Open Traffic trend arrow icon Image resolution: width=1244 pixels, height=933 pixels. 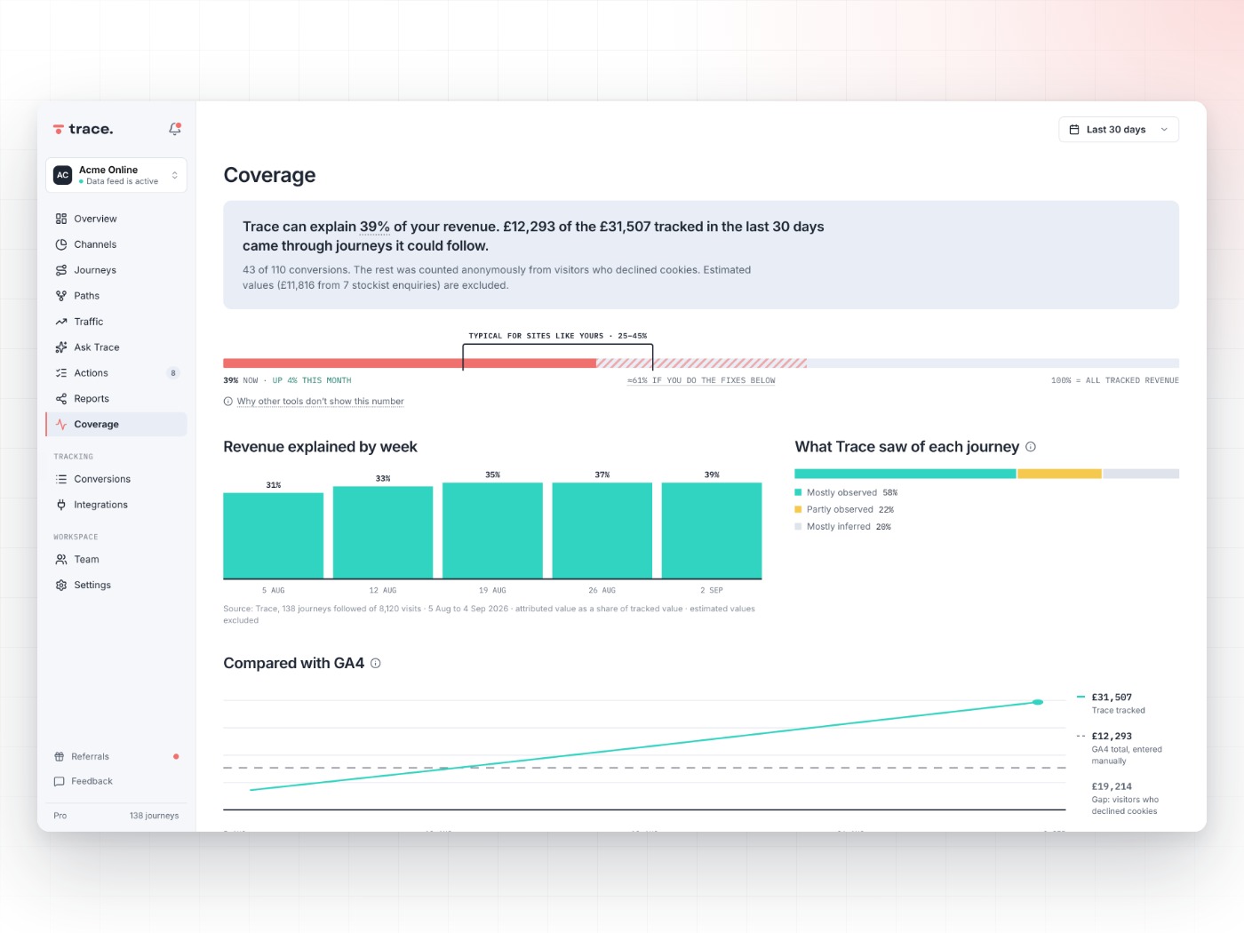coord(61,322)
